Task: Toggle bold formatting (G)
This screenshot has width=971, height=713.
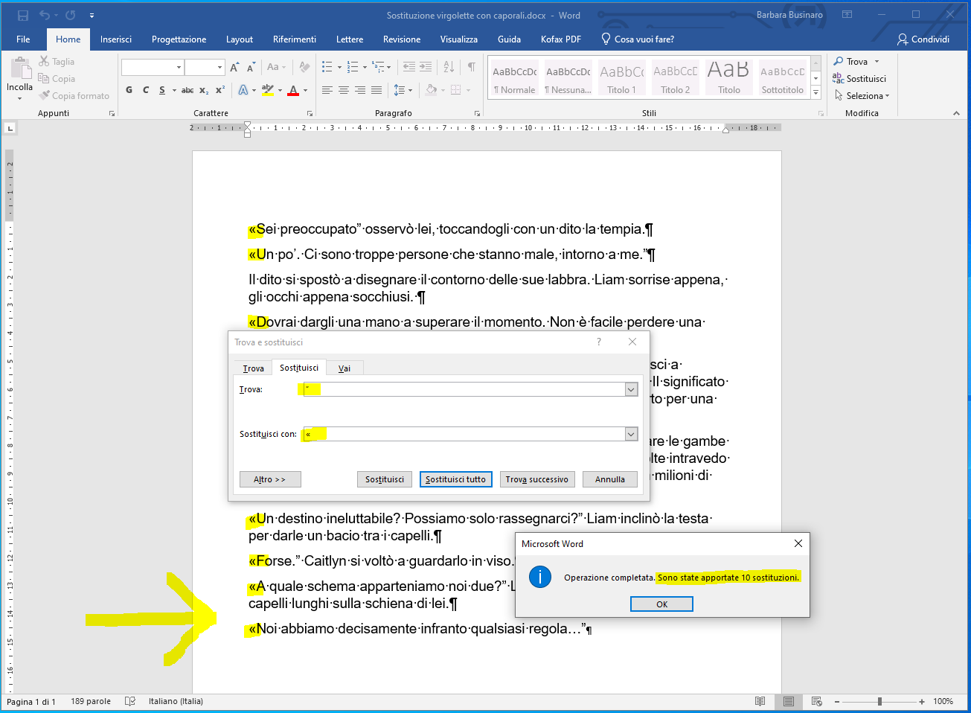Action: (129, 90)
